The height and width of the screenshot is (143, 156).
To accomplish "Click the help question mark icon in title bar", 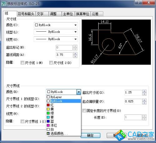I will [139, 2].
